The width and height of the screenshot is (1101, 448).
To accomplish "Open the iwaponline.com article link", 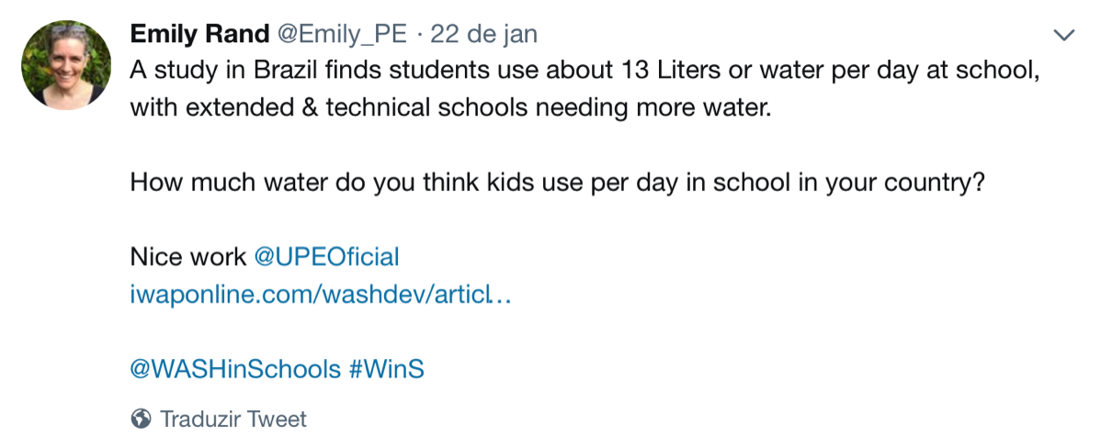I will [319, 295].
